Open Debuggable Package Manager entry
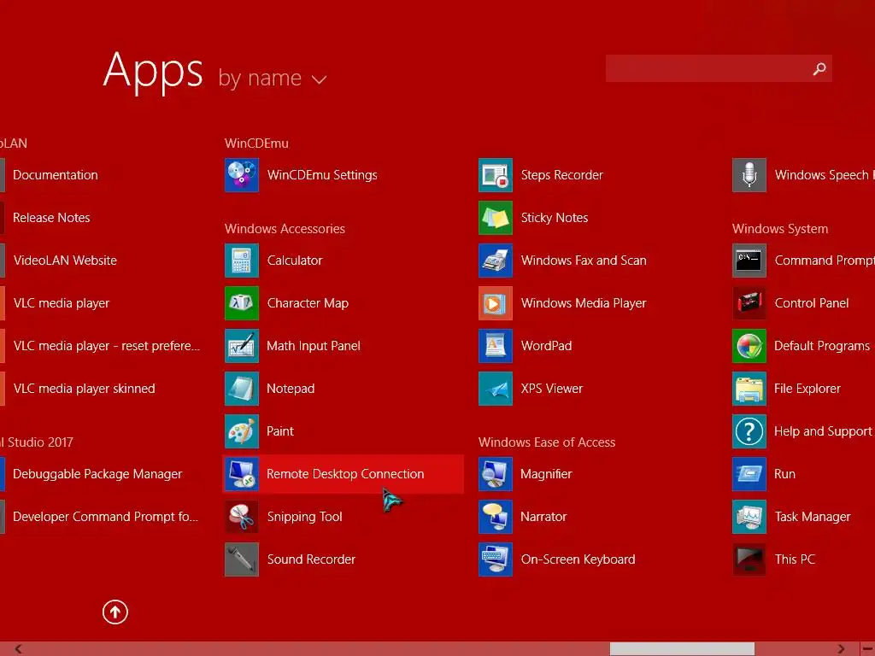Screen dimensions: 875x656 [x=97, y=474]
